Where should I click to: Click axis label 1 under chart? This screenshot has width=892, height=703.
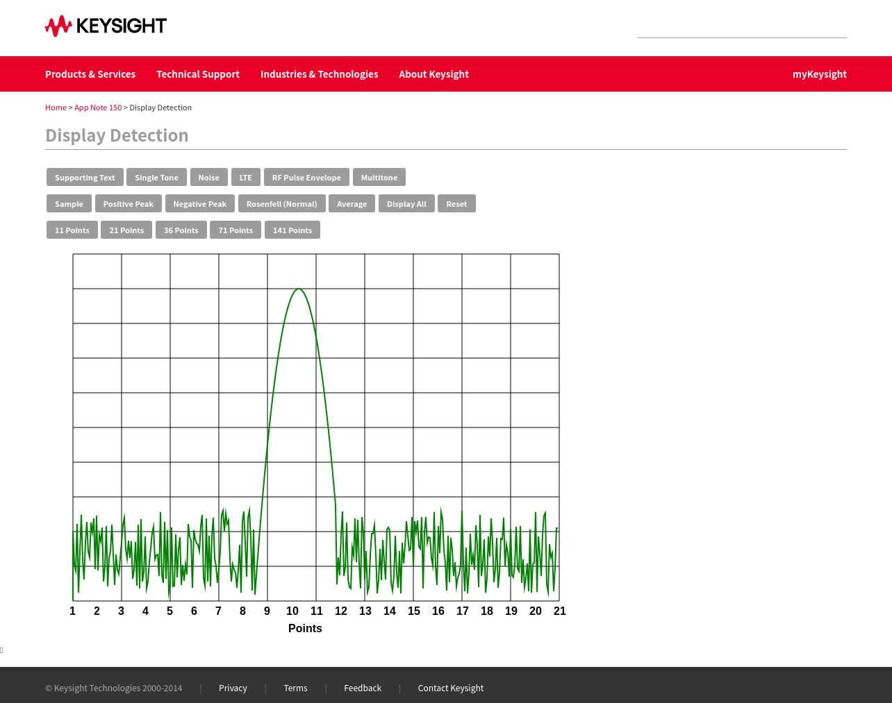[x=72, y=611]
